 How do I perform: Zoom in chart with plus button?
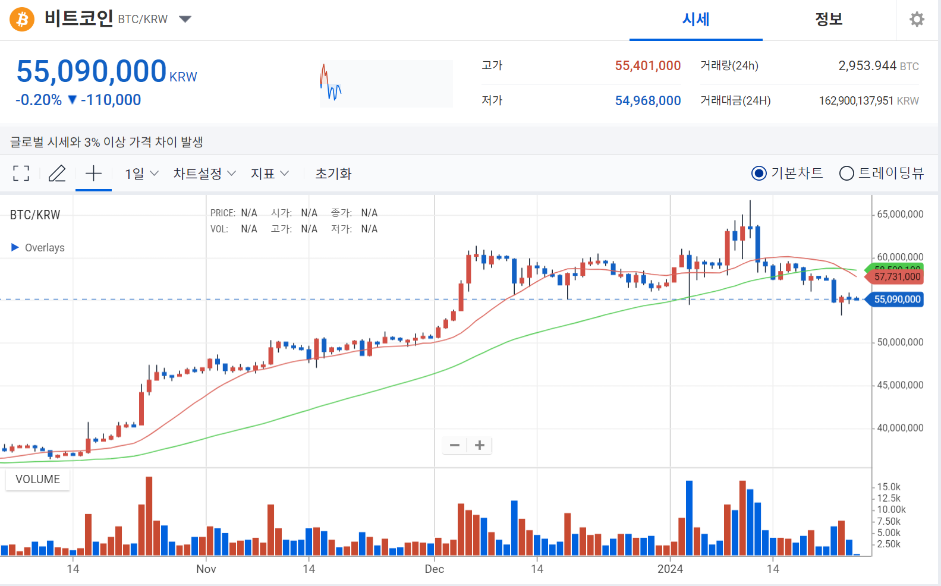(480, 445)
